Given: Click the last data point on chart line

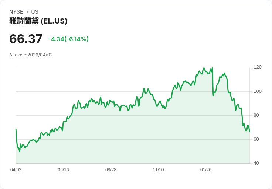Looking at the screenshot, I should [x=249, y=132].
